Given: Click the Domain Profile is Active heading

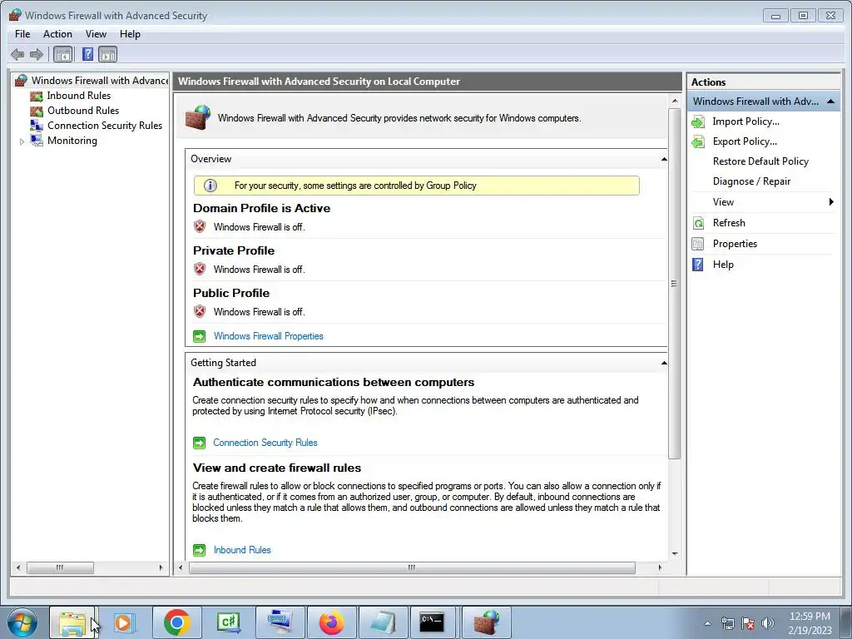Looking at the screenshot, I should pos(261,208).
